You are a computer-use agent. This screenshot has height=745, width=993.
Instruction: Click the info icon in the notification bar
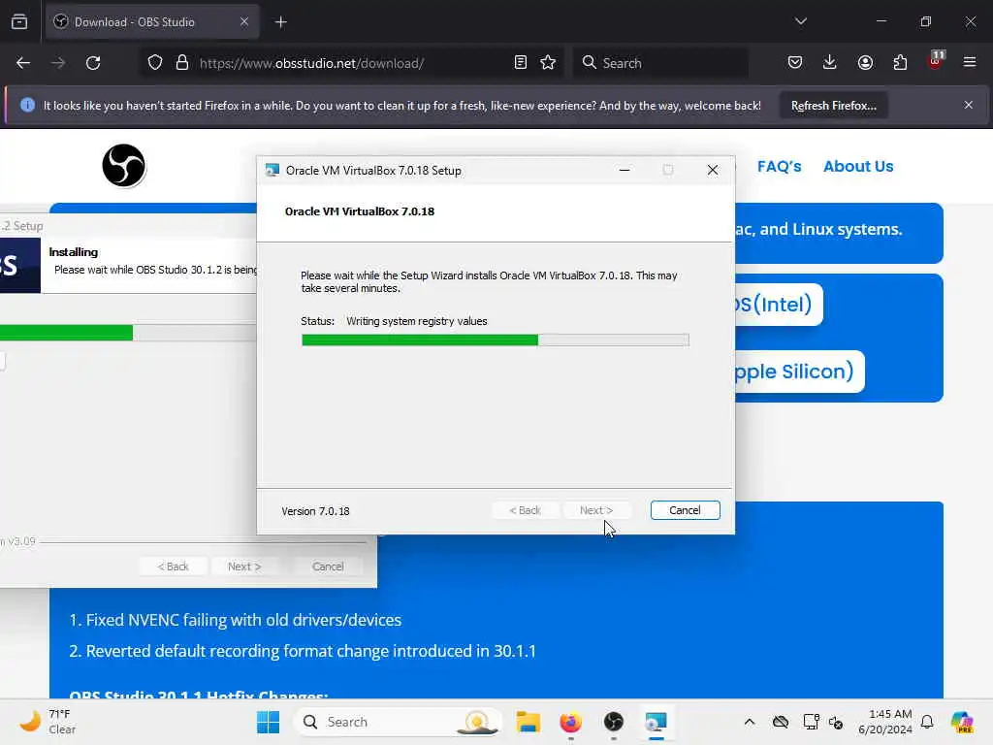click(x=27, y=105)
